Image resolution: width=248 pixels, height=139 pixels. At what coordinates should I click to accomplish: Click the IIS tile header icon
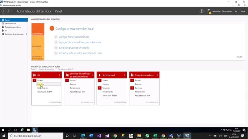point(34,75)
